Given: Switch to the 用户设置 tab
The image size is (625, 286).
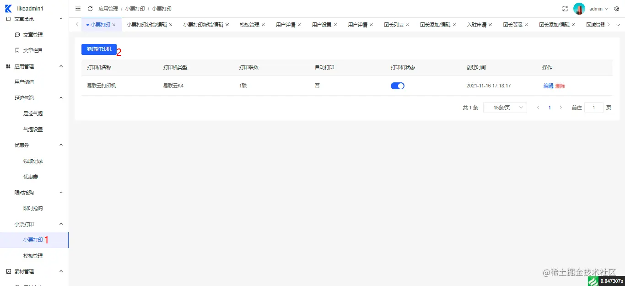Looking at the screenshot, I should [322, 25].
